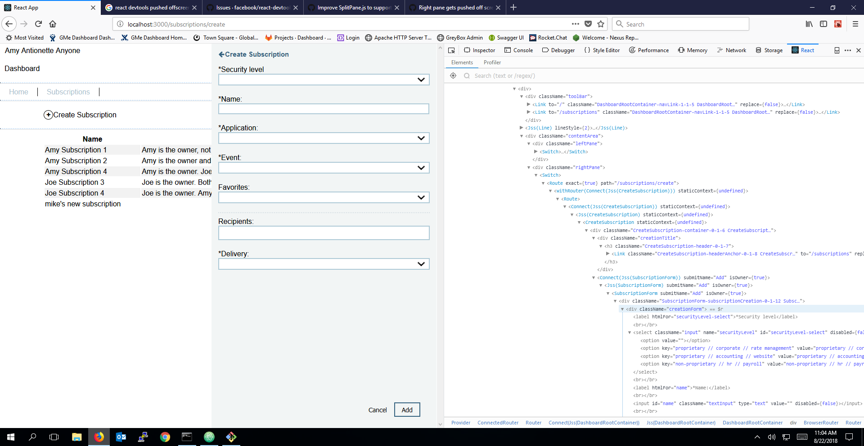The width and height of the screenshot is (864, 446).
Task: Open the Windows notification center
Action: (x=849, y=437)
